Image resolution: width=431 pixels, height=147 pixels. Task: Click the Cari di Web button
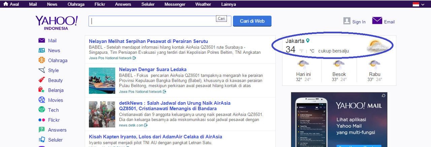pyautogui.click(x=252, y=21)
